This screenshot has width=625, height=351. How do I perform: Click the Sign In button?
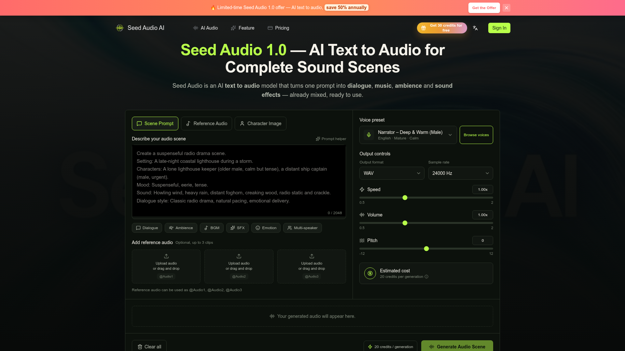pos(499,28)
